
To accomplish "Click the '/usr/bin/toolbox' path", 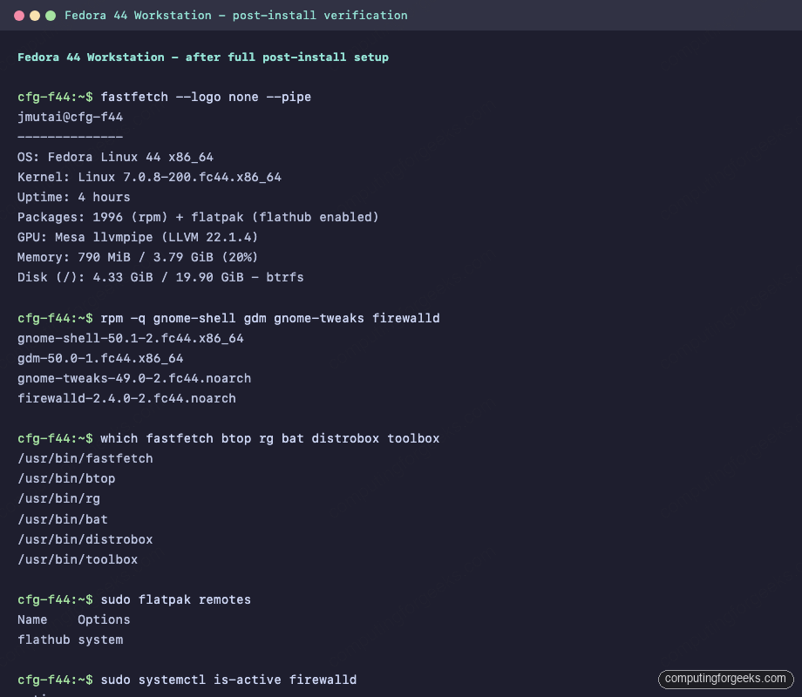I will [x=78, y=559].
